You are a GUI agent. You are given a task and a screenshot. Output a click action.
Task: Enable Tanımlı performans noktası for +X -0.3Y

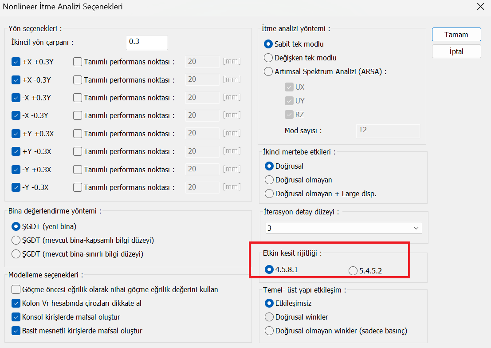tap(77, 80)
